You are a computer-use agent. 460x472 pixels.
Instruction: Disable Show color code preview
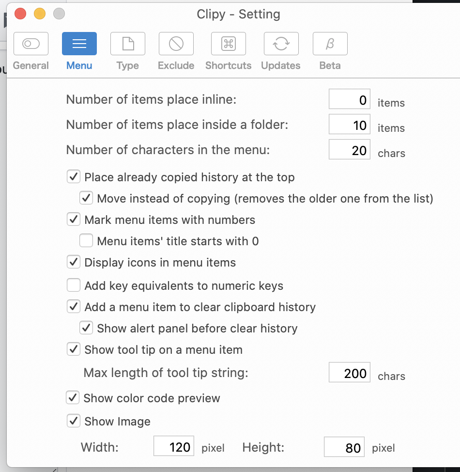click(73, 398)
